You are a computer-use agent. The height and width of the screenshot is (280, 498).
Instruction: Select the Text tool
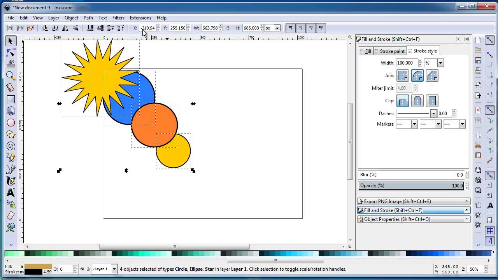coord(11,192)
